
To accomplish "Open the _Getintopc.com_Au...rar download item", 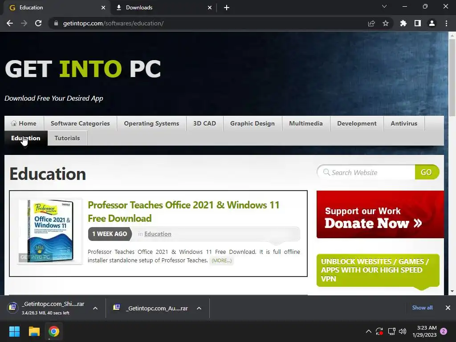I will 151,308.
